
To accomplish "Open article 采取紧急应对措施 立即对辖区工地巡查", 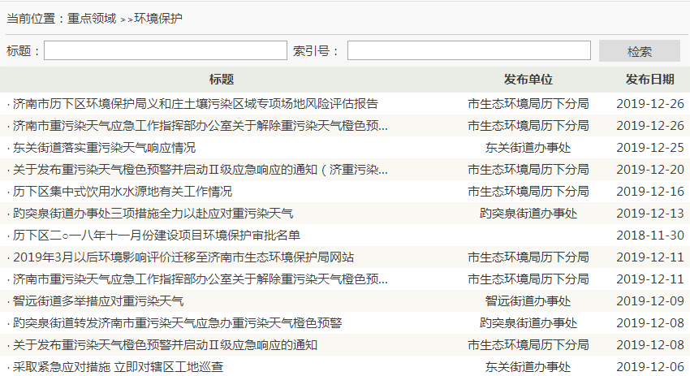I will click(118, 367).
